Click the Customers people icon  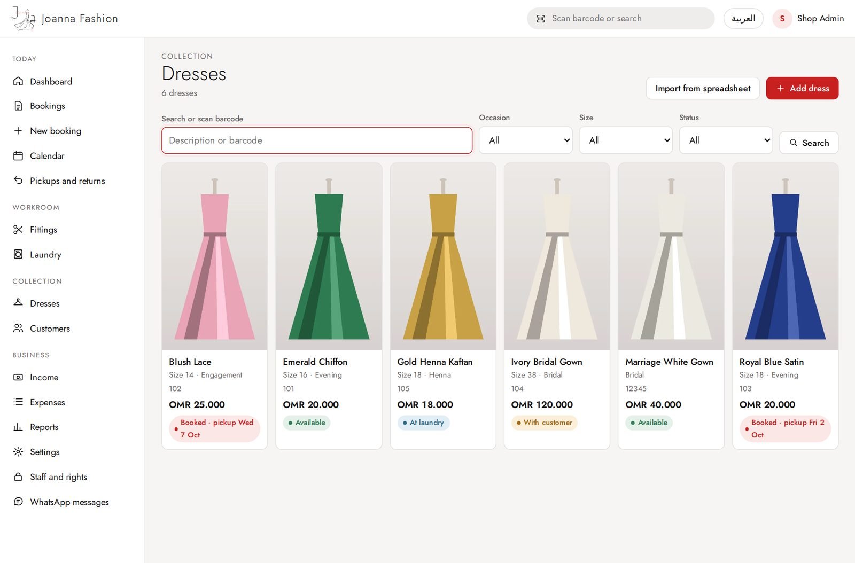pos(18,328)
